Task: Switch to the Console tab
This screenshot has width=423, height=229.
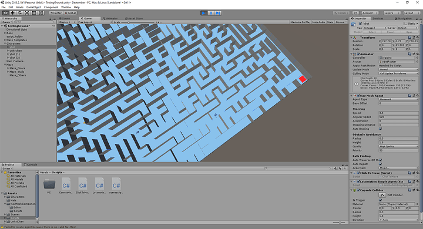Action: (x=31, y=164)
